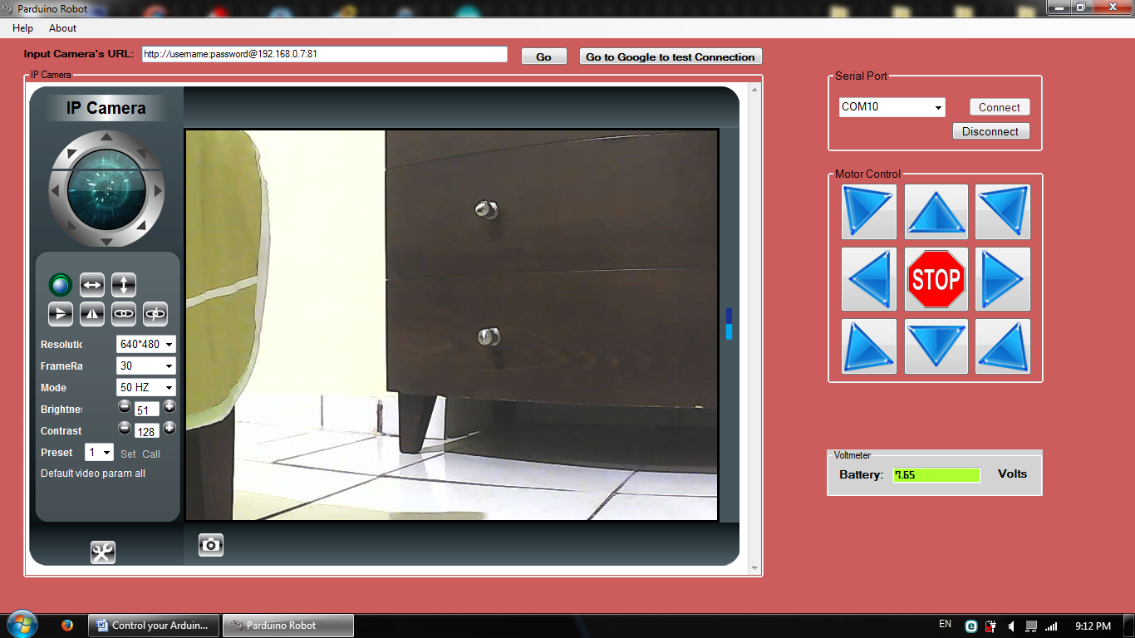This screenshot has width=1135, height=638.
Task: Click the camera snapshot icon
Action: click(210, 545)
